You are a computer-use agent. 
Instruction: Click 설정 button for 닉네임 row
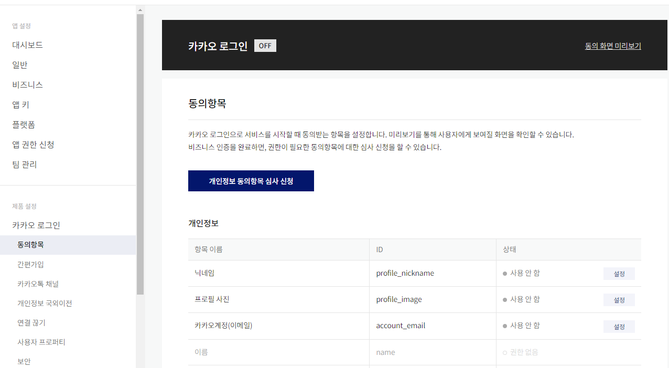619,274
